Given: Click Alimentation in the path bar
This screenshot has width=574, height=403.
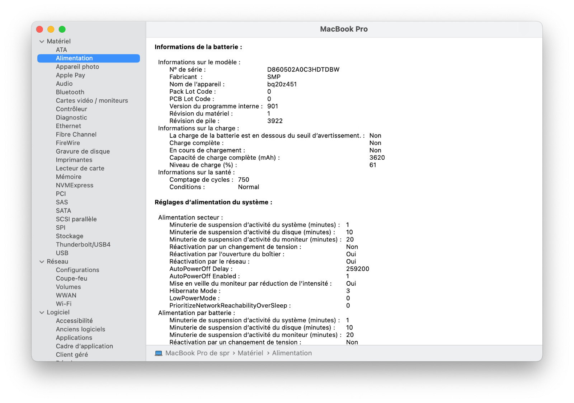Looking at the screenshot, I should [x=292, y=353].
